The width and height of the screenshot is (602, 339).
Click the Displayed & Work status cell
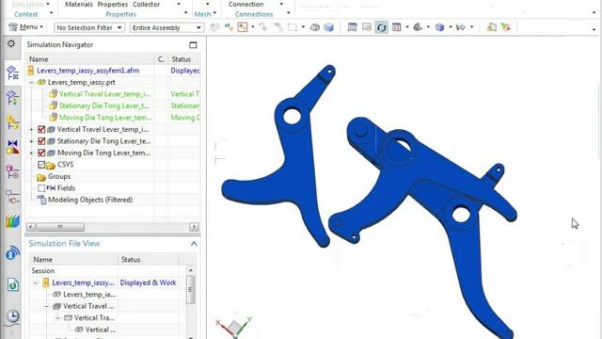pyautogui.click(x=149, y=282)
